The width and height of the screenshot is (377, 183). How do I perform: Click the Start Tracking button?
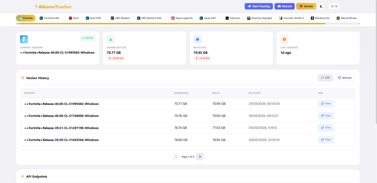[x=258, y=6]
